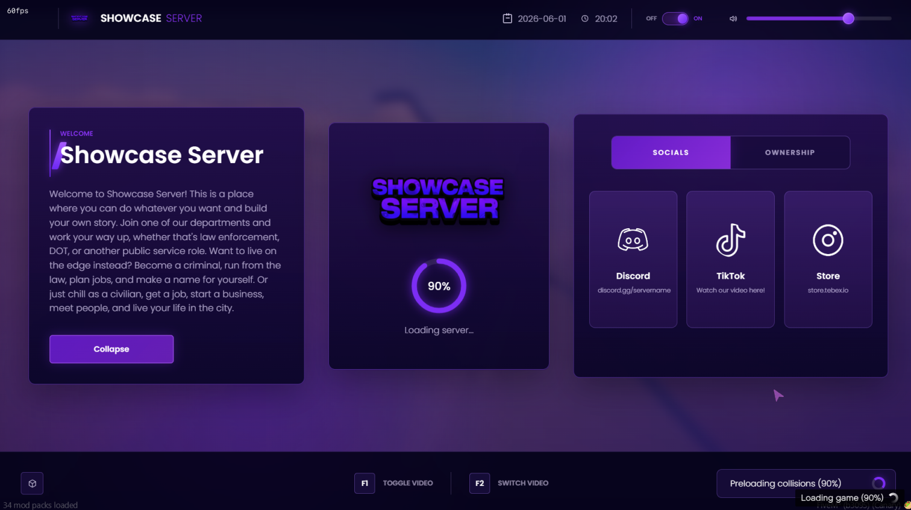Mute audio via speaker icon
The height and width of the screenshot is (510, 911).
click(x=733, y=19)
